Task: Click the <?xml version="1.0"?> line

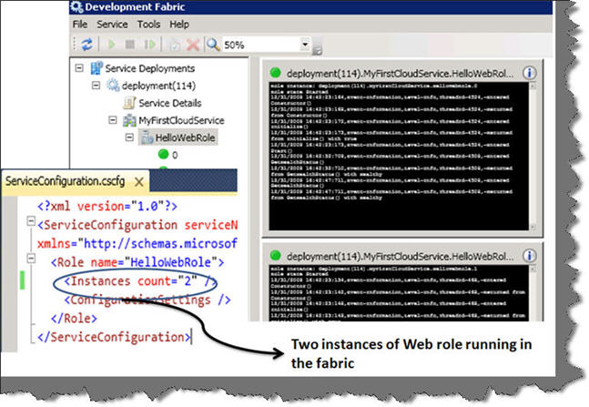Action: click(107, 207)
